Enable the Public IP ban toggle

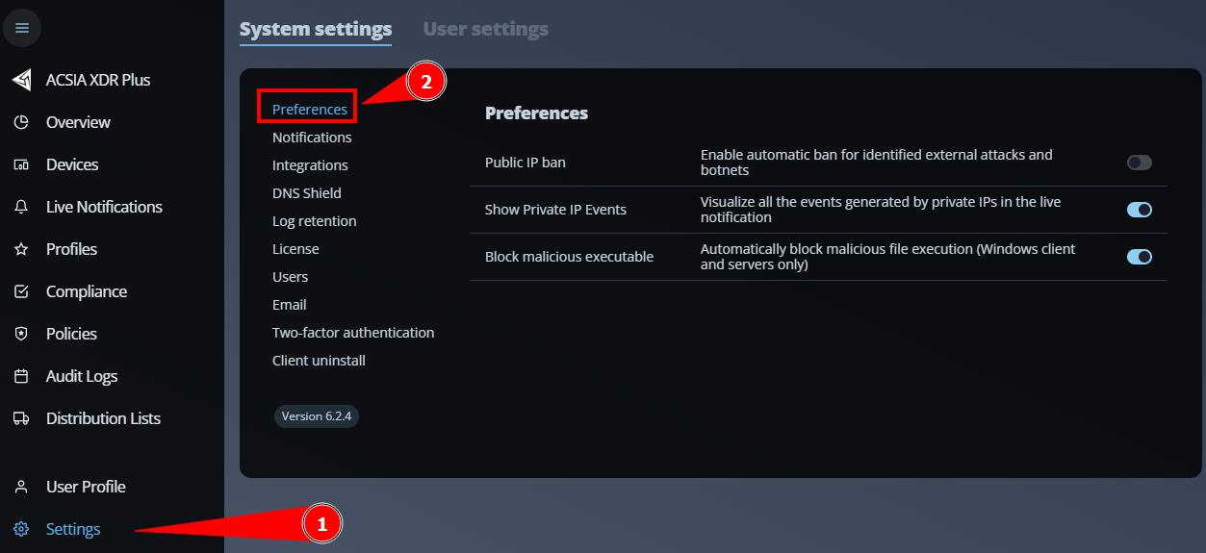(x=1140, y=163)
